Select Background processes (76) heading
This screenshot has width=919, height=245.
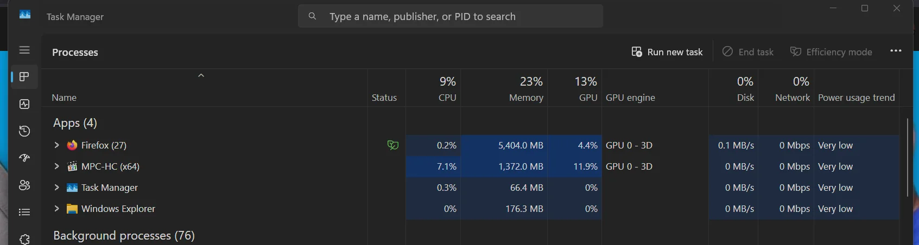124,236
